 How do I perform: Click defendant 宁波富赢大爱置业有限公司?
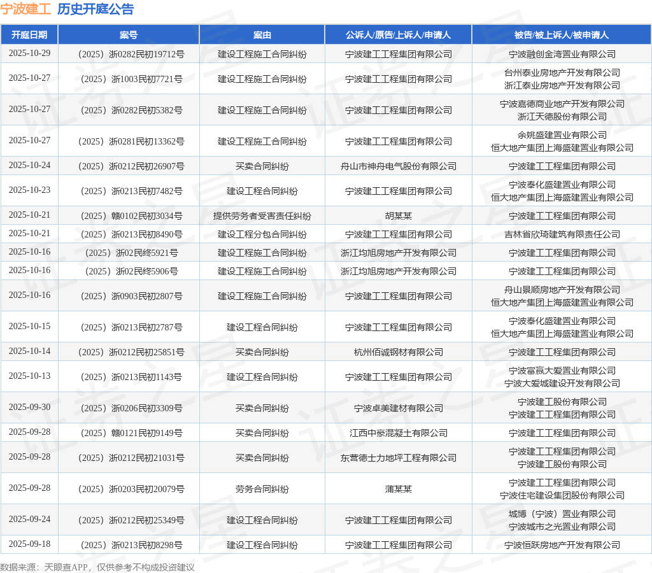coord(562,371)
